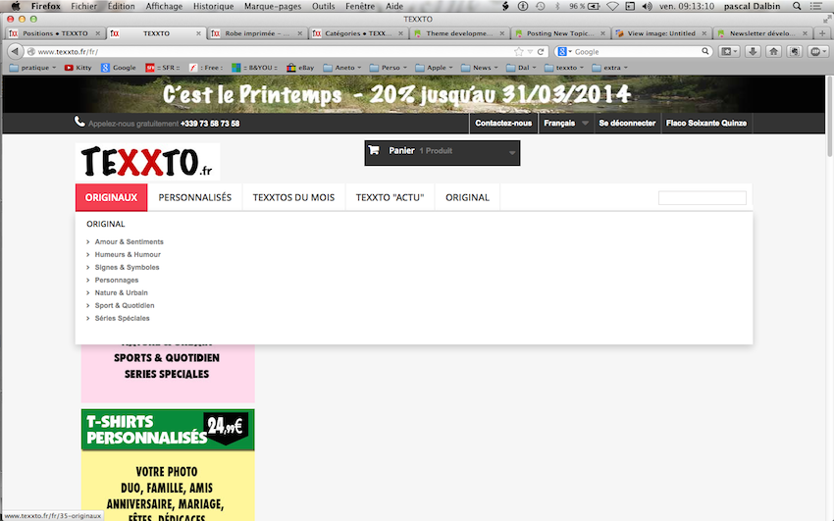Close the Positions TEXXTO tab
This screenshot has height=521, width=834.
point(98,33)
